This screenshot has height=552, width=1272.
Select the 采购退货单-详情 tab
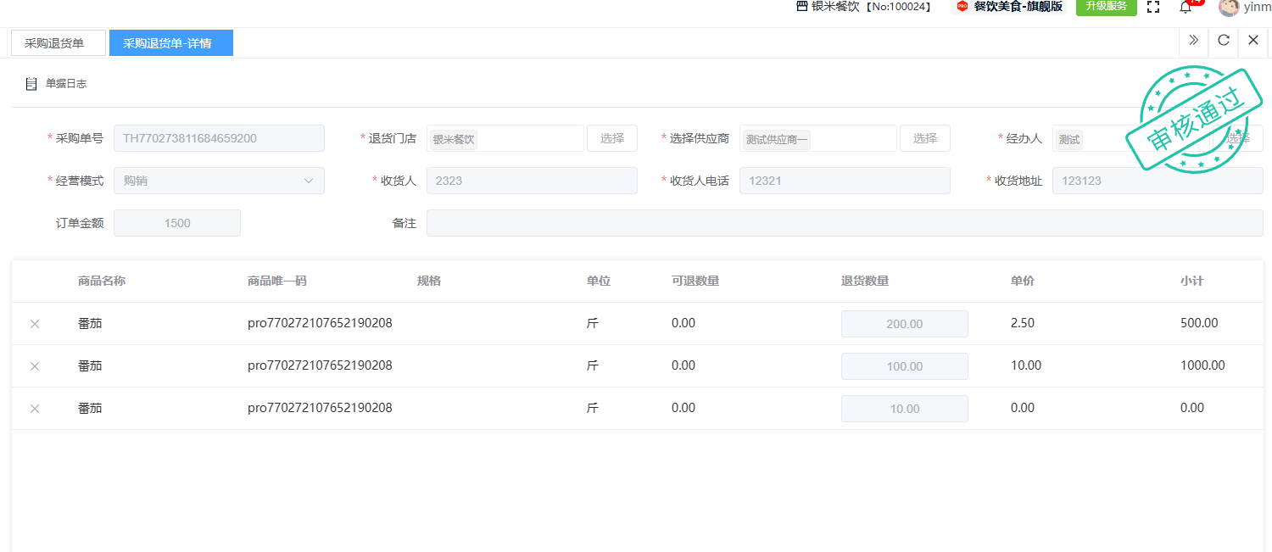(170, 43)
